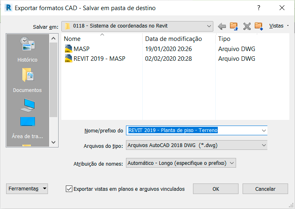Open the Área de trabalho shortcut
295x209 pixels.
[28, 128]
